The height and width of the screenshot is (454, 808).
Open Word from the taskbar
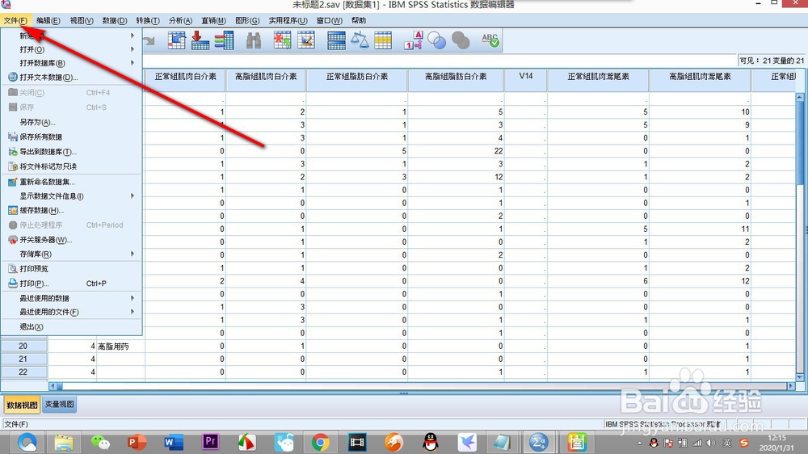tap(173, 442)
